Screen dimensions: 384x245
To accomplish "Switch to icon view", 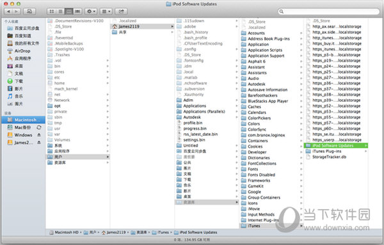I will tap(52, 12).
